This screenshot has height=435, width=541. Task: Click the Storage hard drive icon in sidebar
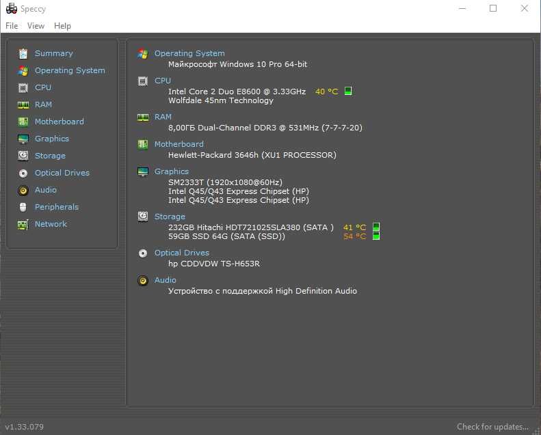click(x=23, y=156)
